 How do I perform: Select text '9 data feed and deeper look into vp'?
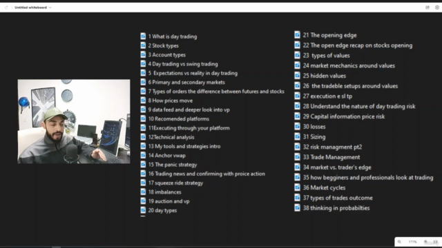189,110
